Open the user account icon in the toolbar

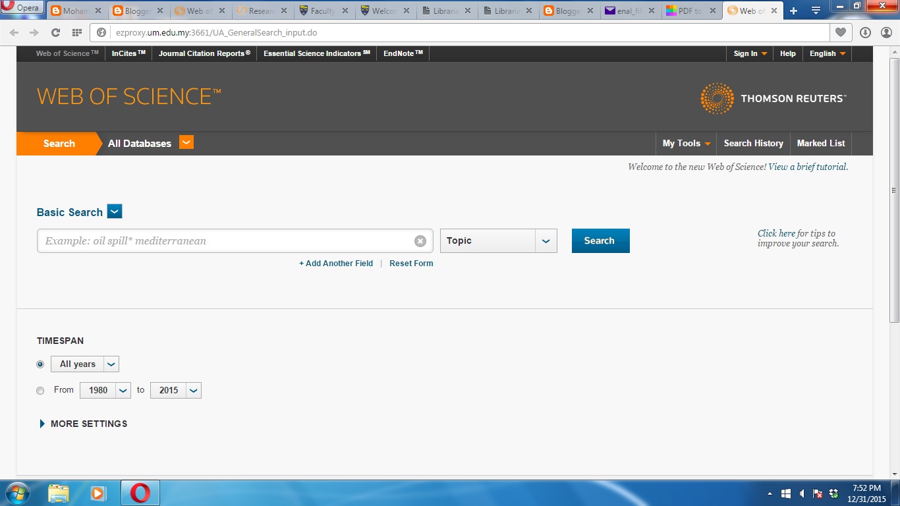(x=886, y=32)
